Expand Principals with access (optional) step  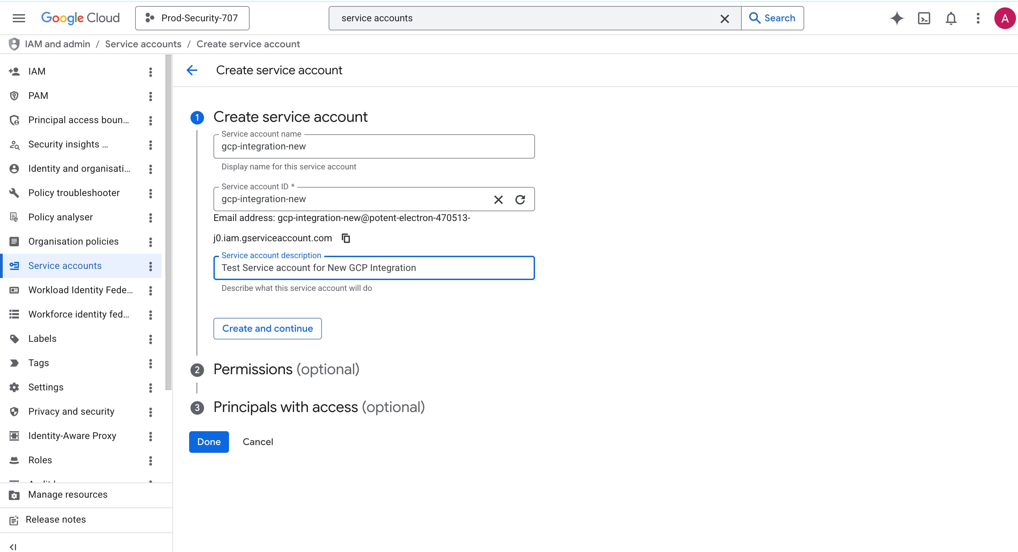point(319,407)
